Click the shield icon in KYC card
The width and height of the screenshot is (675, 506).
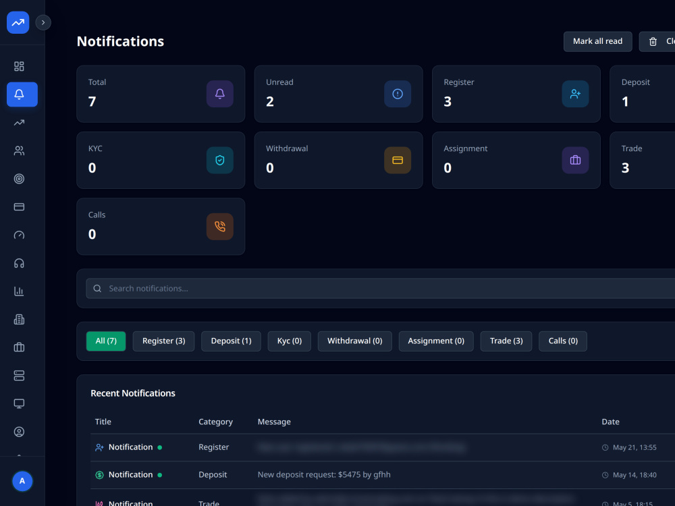(x=220, y=160)
